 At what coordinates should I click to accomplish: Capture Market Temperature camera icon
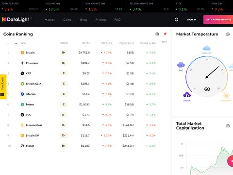tap(228, 34)
